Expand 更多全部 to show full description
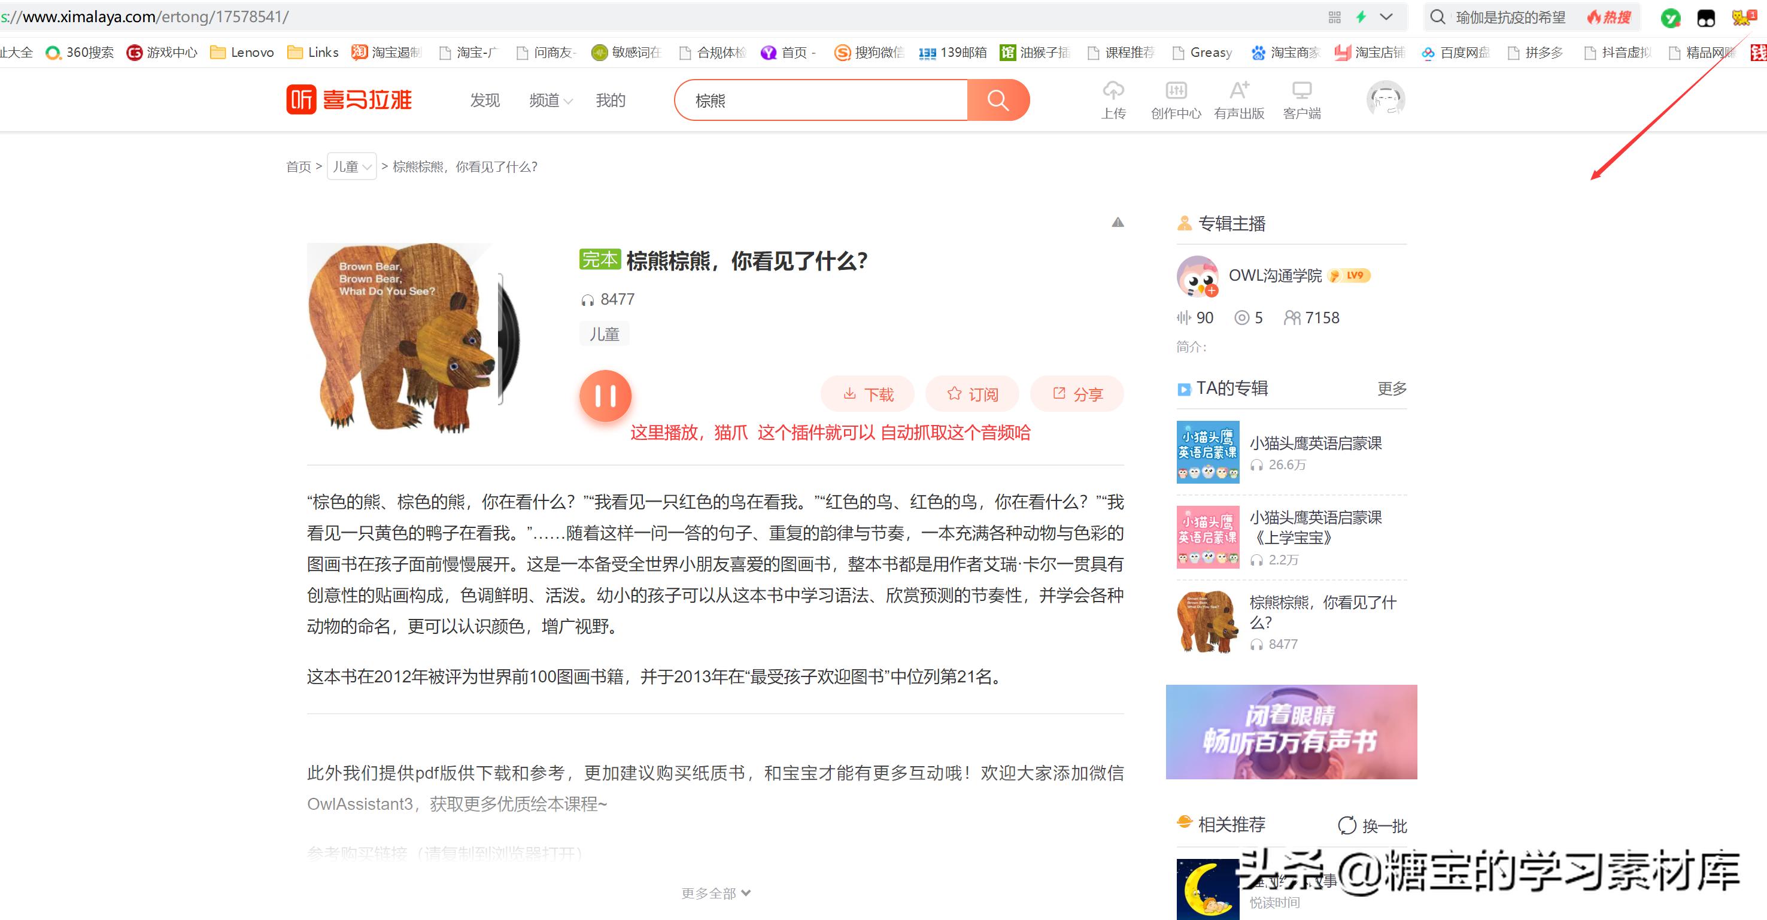Viewport: 1767px width, 920px height. click(x=715, y=892)
